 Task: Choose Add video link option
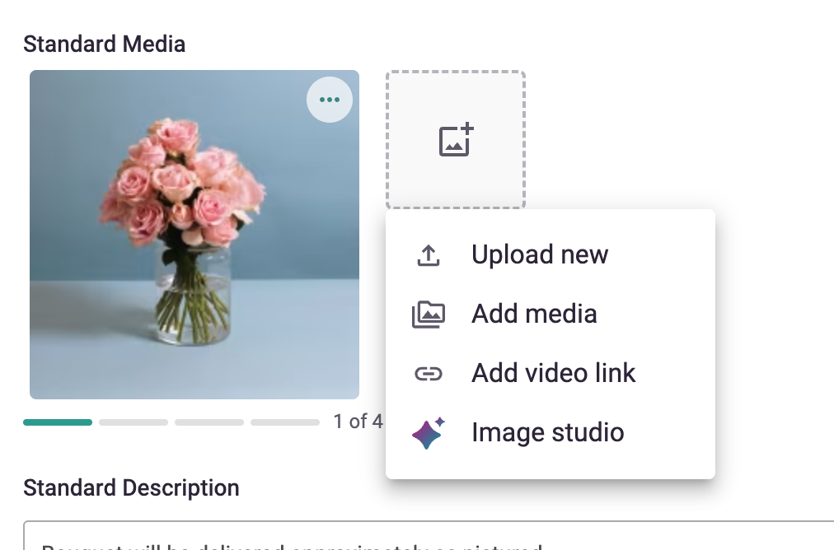(550, 374)
